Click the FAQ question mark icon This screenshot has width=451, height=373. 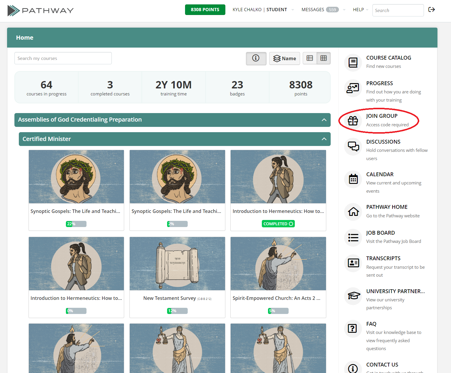pyautogui.click(x=353, y=328)
